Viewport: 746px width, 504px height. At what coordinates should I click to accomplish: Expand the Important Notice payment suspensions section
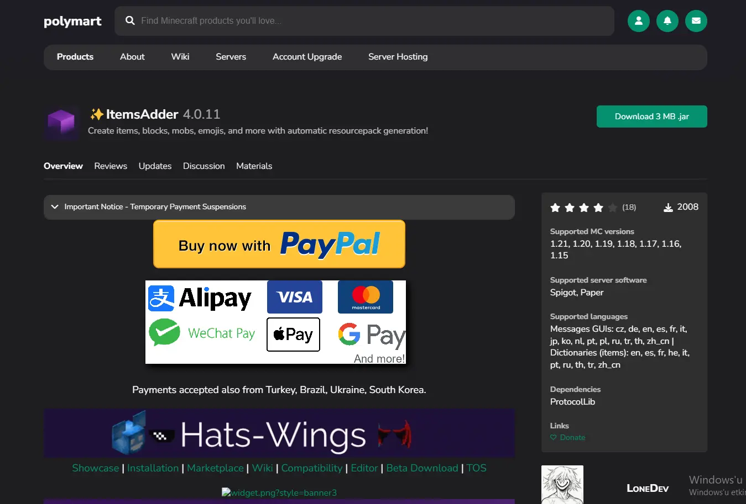(x=279, y=207)
